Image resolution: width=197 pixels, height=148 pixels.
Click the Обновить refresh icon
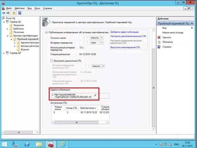tap(159, 42)
